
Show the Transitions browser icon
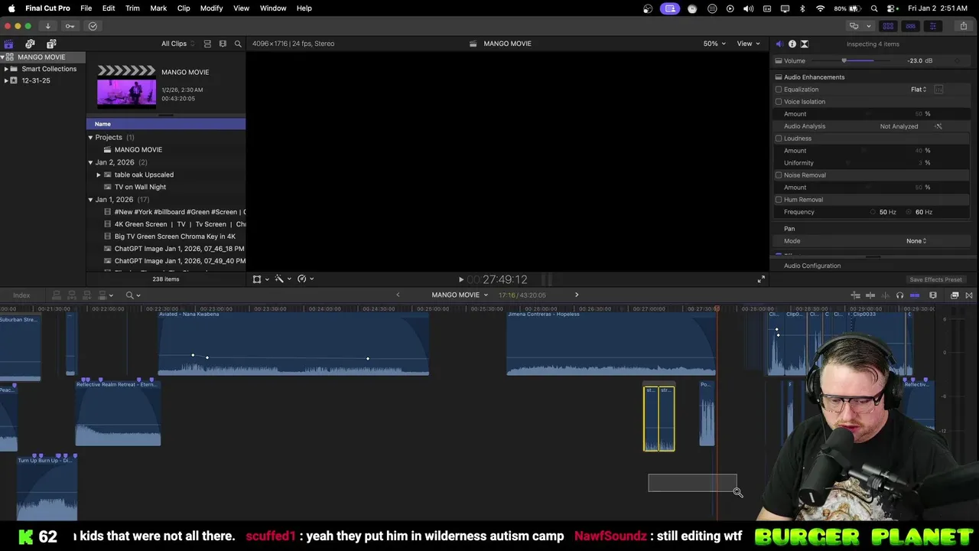[x=969, y=295]
